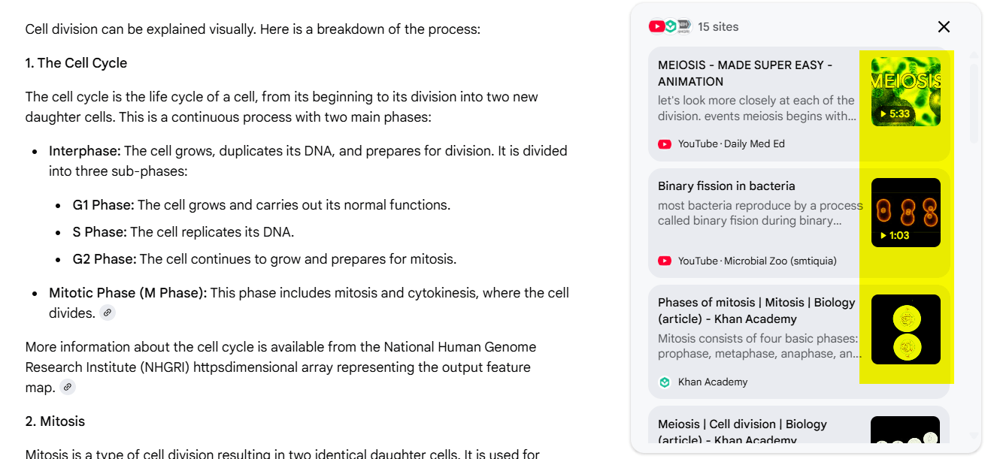Click the YouTube icon beside Microbial Zoo

665,261
